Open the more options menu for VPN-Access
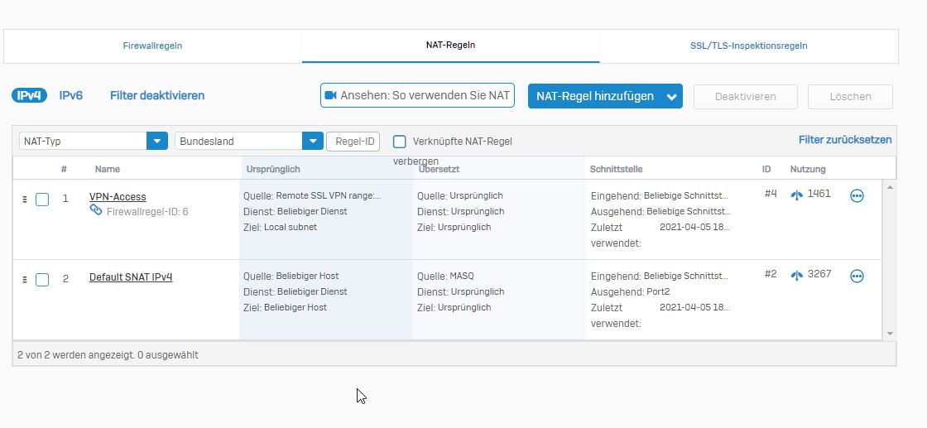 coord(857,196)
